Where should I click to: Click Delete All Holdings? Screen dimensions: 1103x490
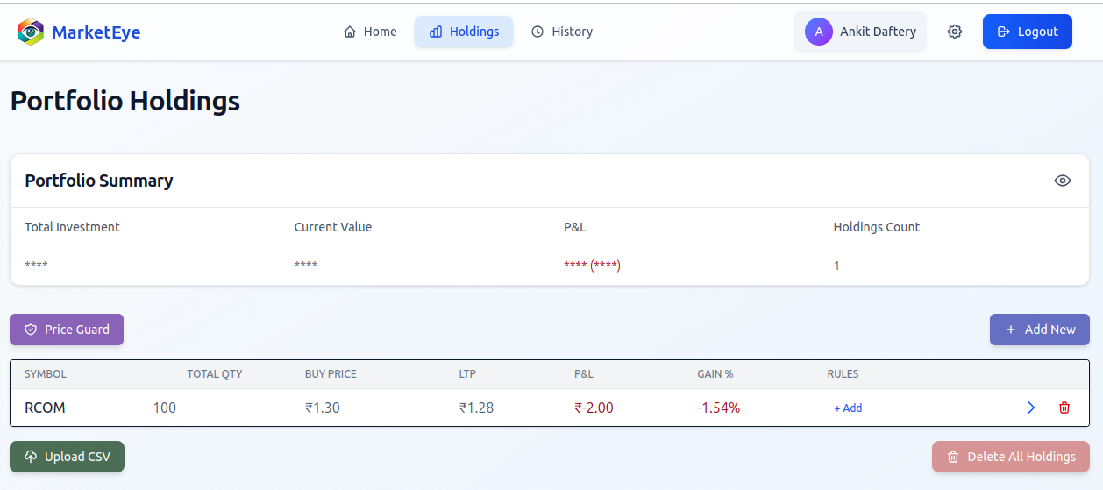[1010, 457]
